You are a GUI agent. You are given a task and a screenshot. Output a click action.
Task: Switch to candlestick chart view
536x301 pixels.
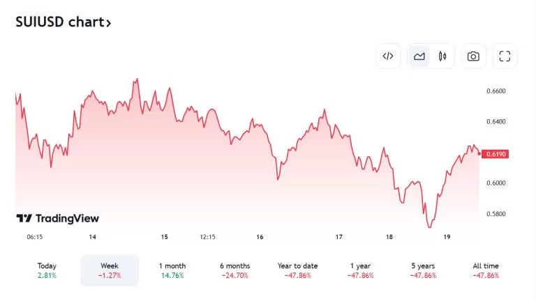click(x=442, y=56)
